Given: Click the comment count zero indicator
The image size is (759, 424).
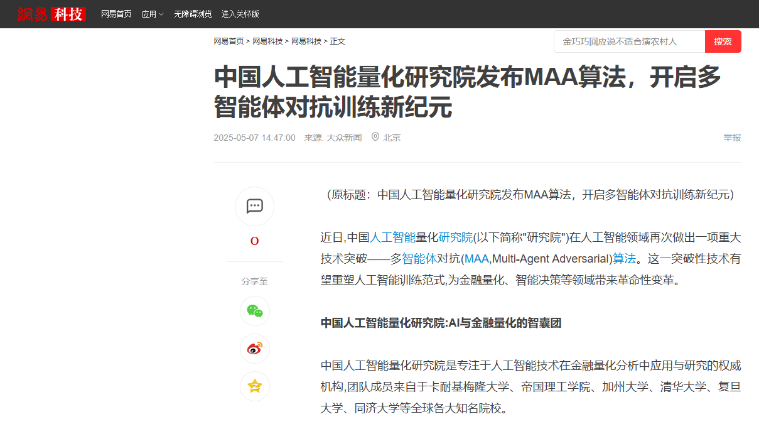Looking at the screenshot, I should click(x=254, y=241).
